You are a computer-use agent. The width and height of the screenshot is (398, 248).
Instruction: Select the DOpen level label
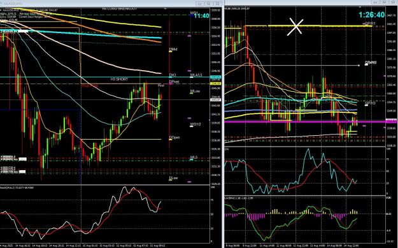point(174,138)
